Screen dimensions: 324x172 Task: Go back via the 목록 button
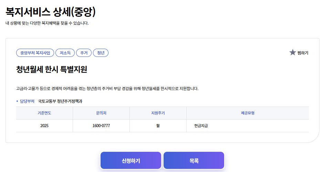click(194, 161)
